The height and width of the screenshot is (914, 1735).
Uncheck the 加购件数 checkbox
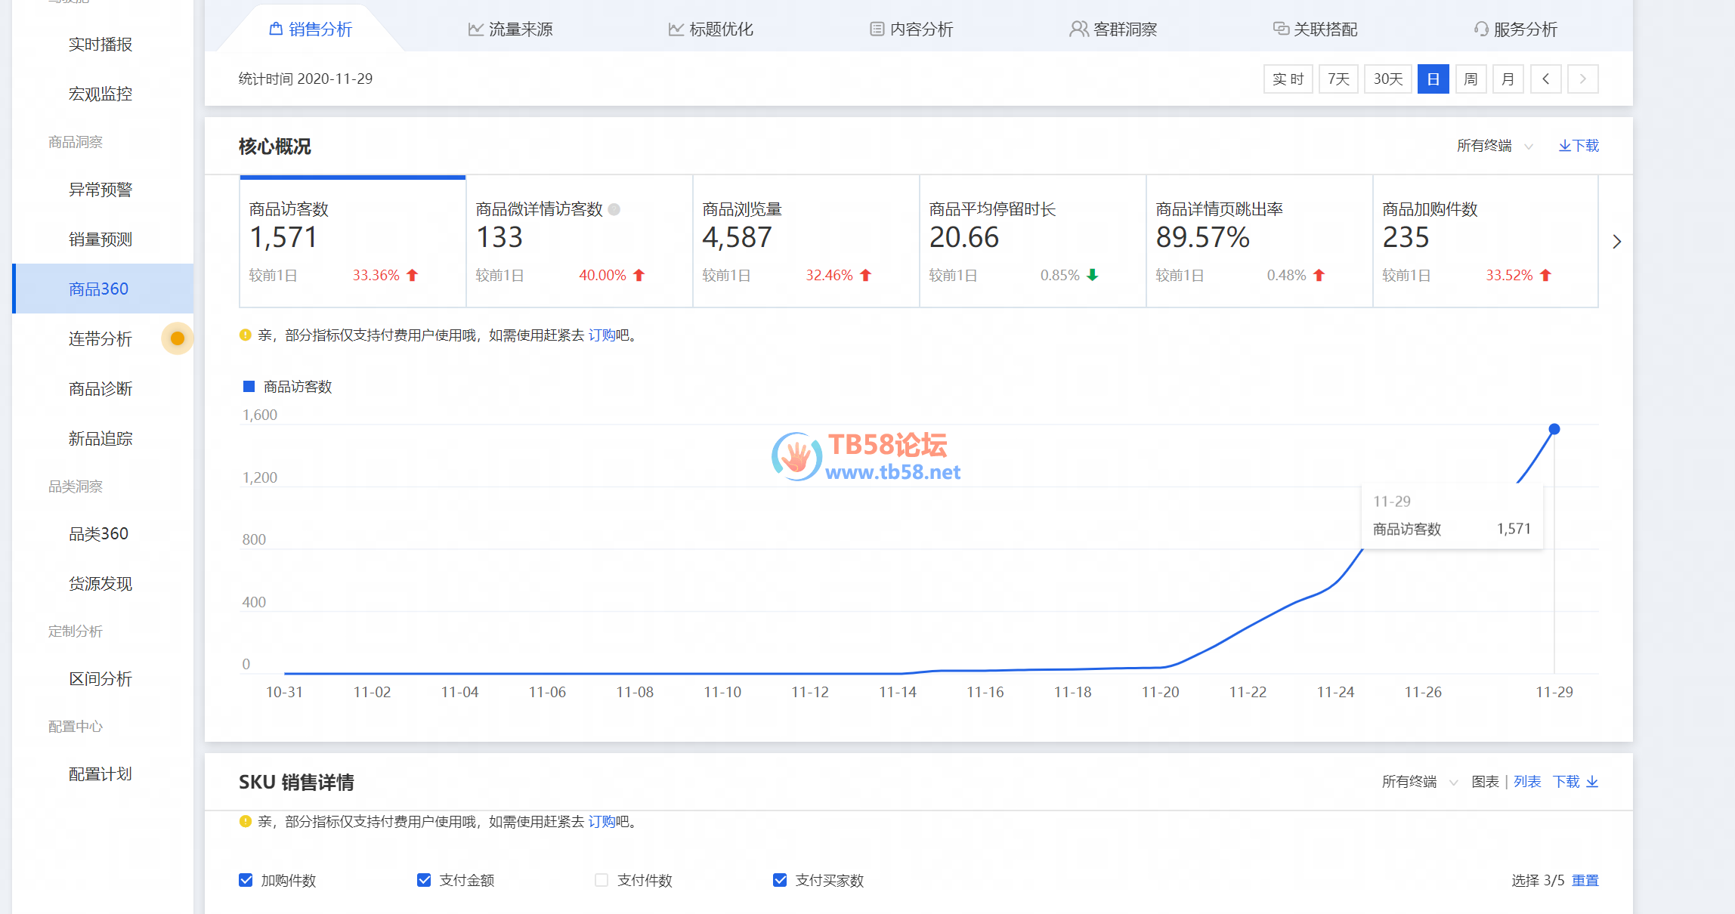pos(246,880)
